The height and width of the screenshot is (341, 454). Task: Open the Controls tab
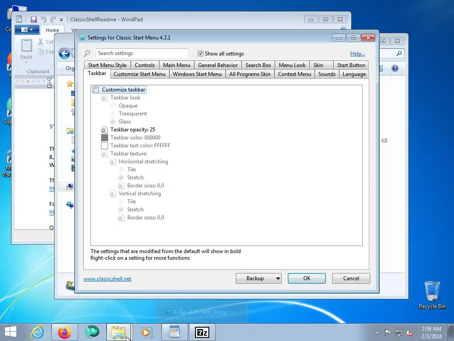(x=145, y=65)
